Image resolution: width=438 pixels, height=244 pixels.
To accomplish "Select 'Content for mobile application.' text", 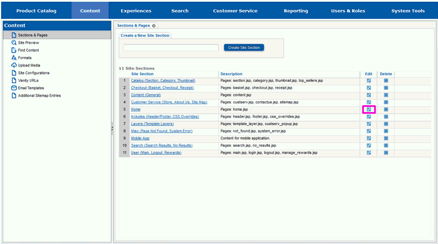I will click(245, 138).
